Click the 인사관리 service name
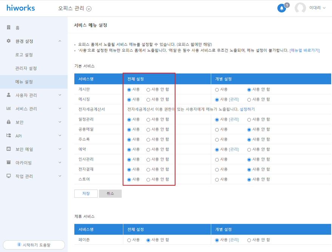The image size is (332, 252). click(86, 159)
